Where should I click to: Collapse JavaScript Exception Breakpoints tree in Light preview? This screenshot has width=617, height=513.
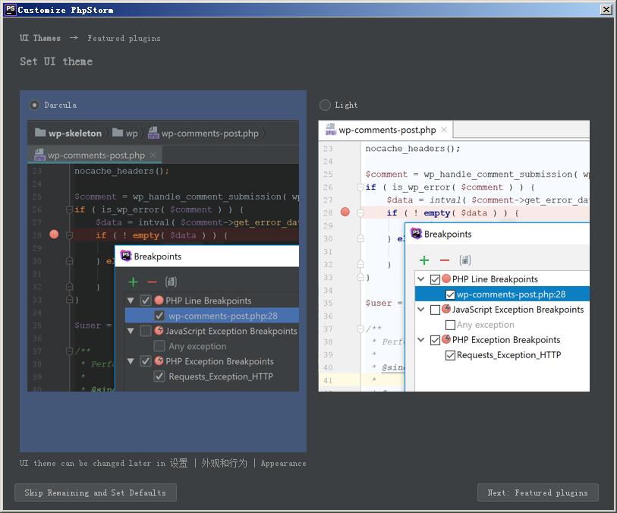coord(421,309)
